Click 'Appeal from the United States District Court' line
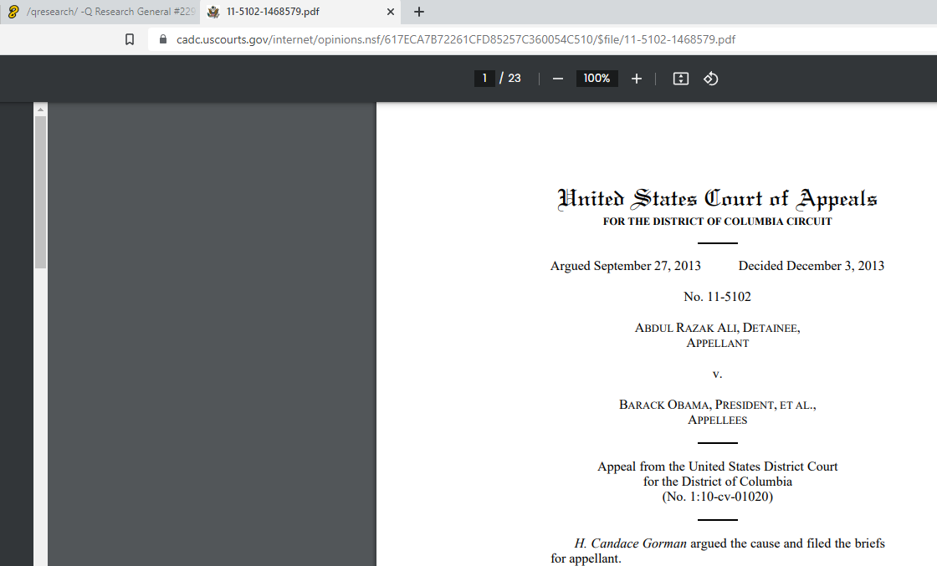 tap(717, 467)
